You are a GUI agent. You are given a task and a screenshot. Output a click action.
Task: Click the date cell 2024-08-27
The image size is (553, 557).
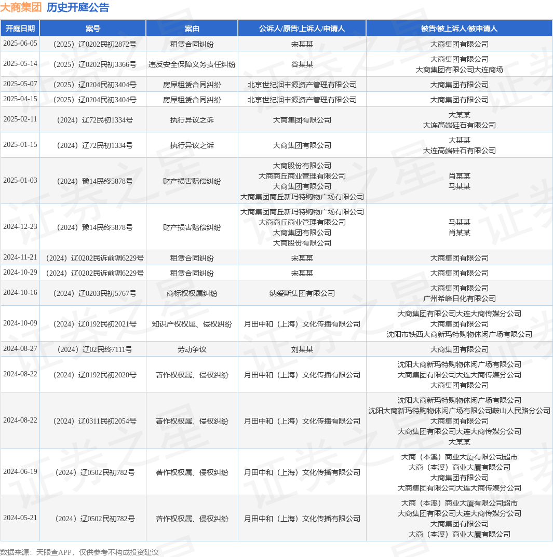(20, 348)
